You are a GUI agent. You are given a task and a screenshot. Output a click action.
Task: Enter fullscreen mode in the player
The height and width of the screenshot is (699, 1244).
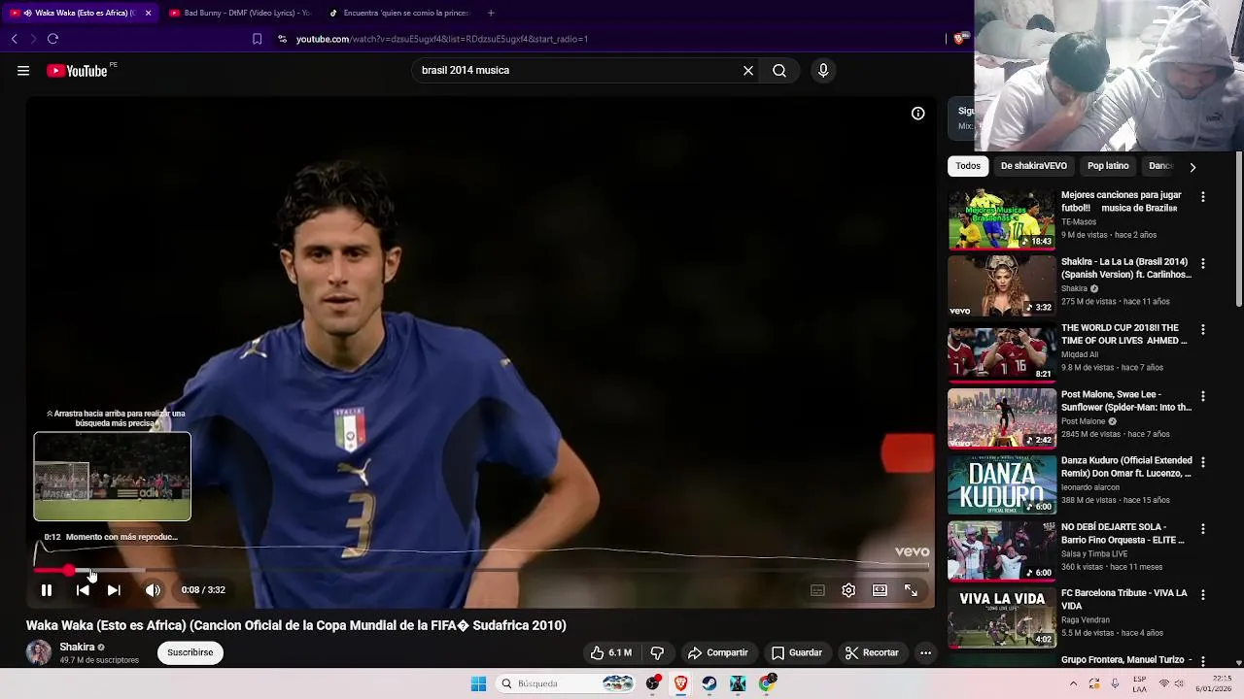pyautogui.click(x=911, y=589)
